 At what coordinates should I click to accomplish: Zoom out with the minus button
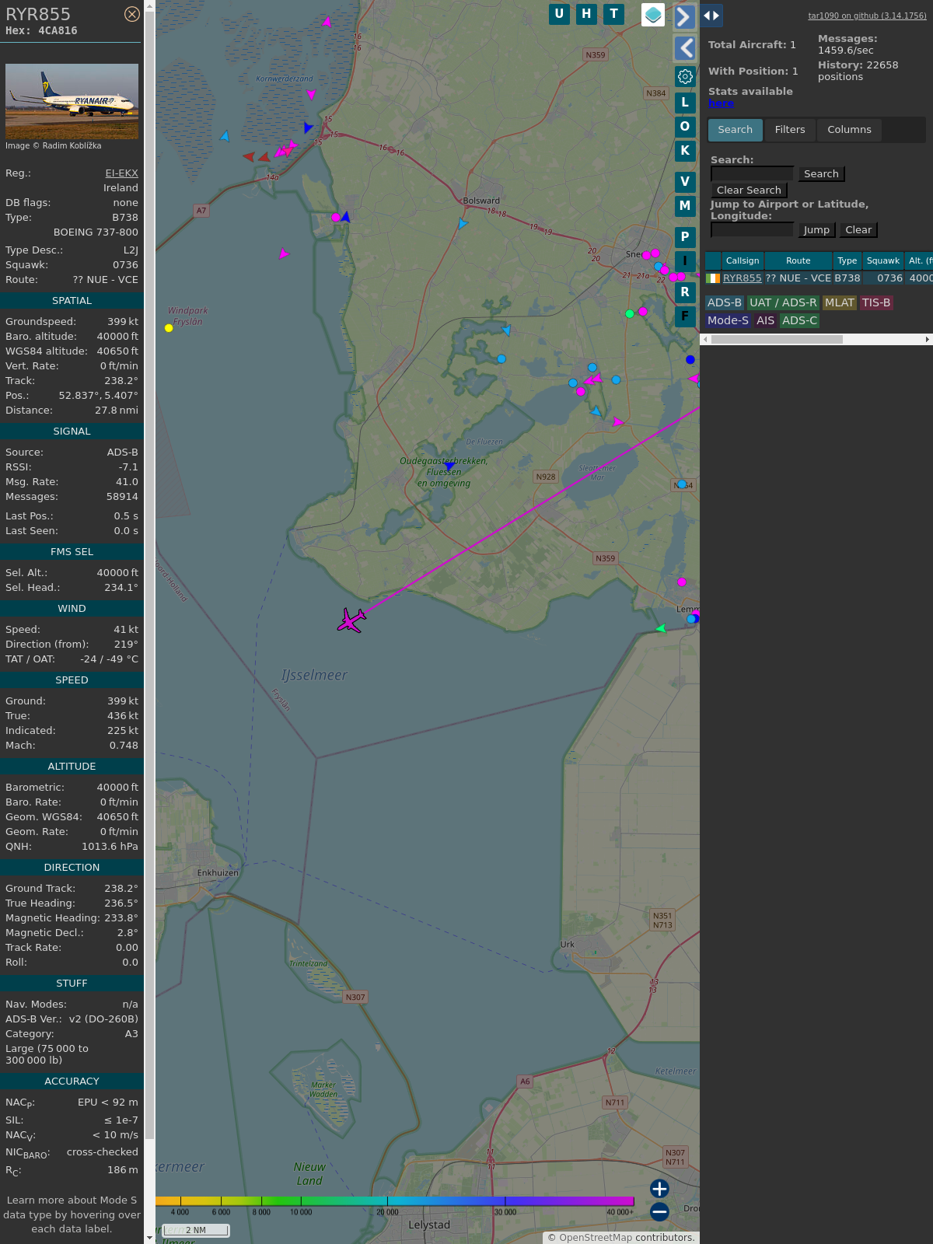659,1211
